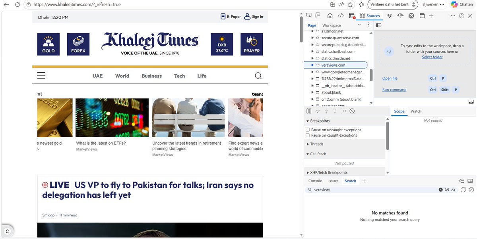Open the Elements panel code icon
477x239 pixels.
341,16
